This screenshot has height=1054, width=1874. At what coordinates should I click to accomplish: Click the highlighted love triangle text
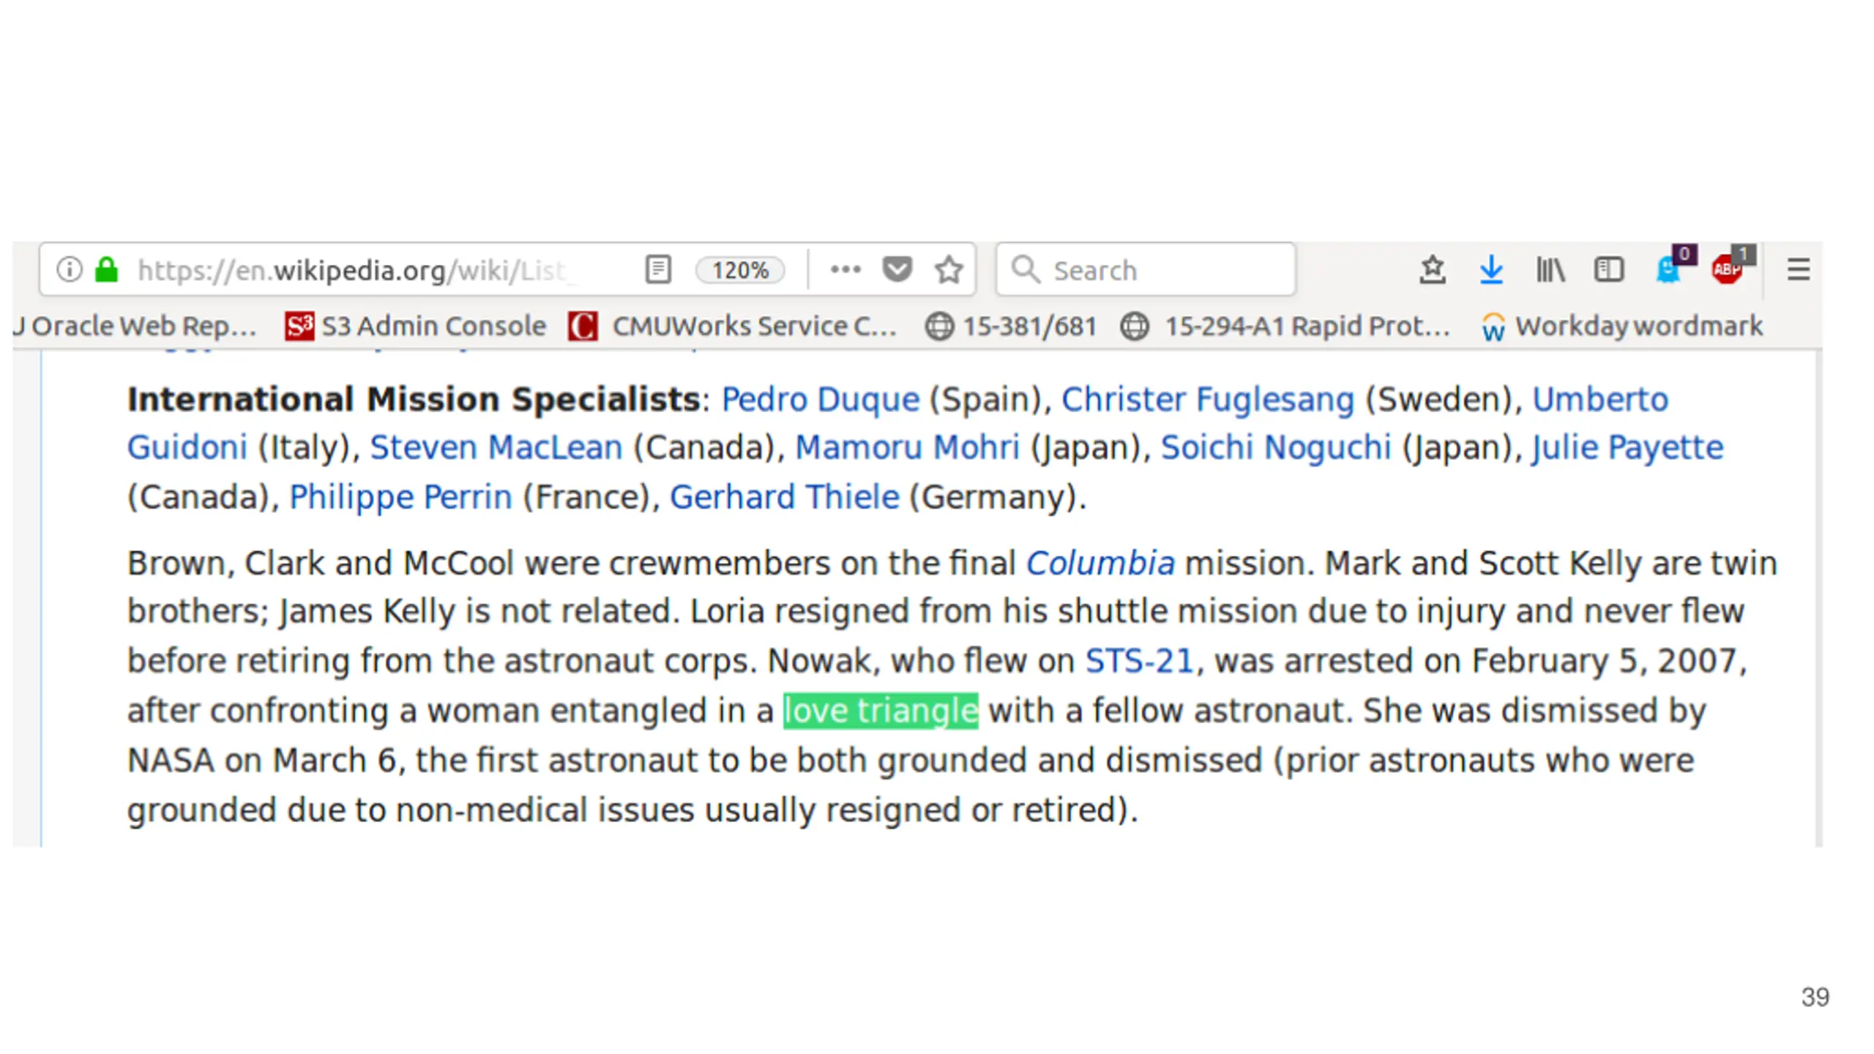(x=880, y=711)
